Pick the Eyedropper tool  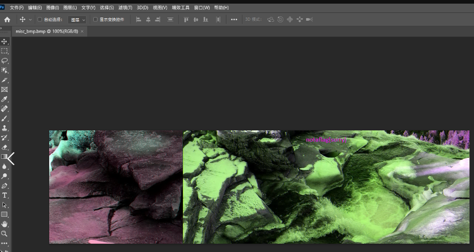pos(5,99)
